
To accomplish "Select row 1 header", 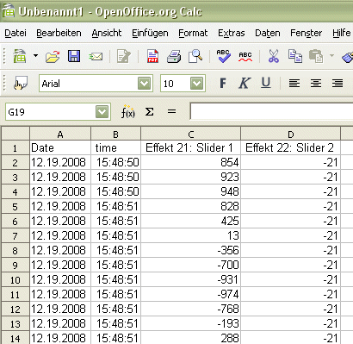I will click(x=15, y=148).
